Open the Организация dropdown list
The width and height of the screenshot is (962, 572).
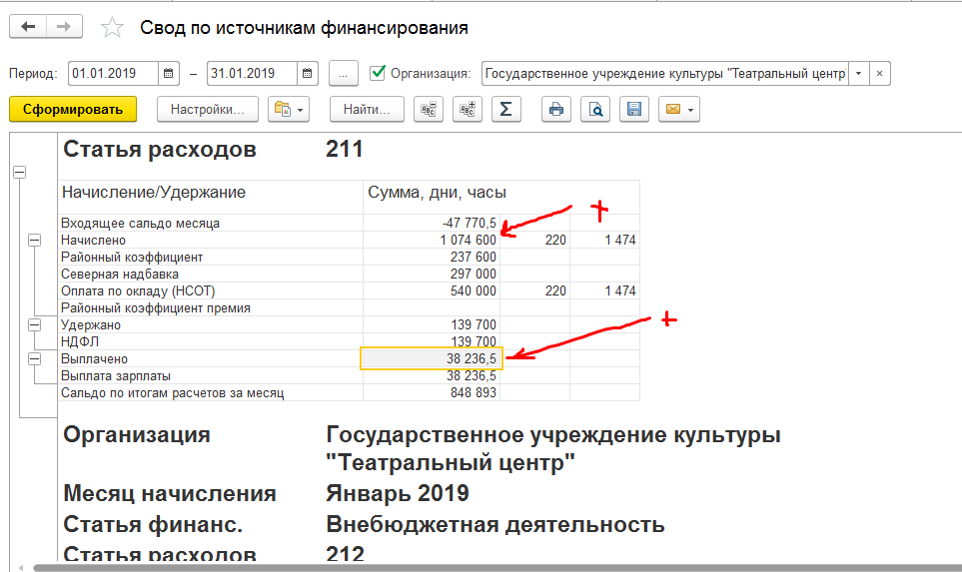pos(857,74)
